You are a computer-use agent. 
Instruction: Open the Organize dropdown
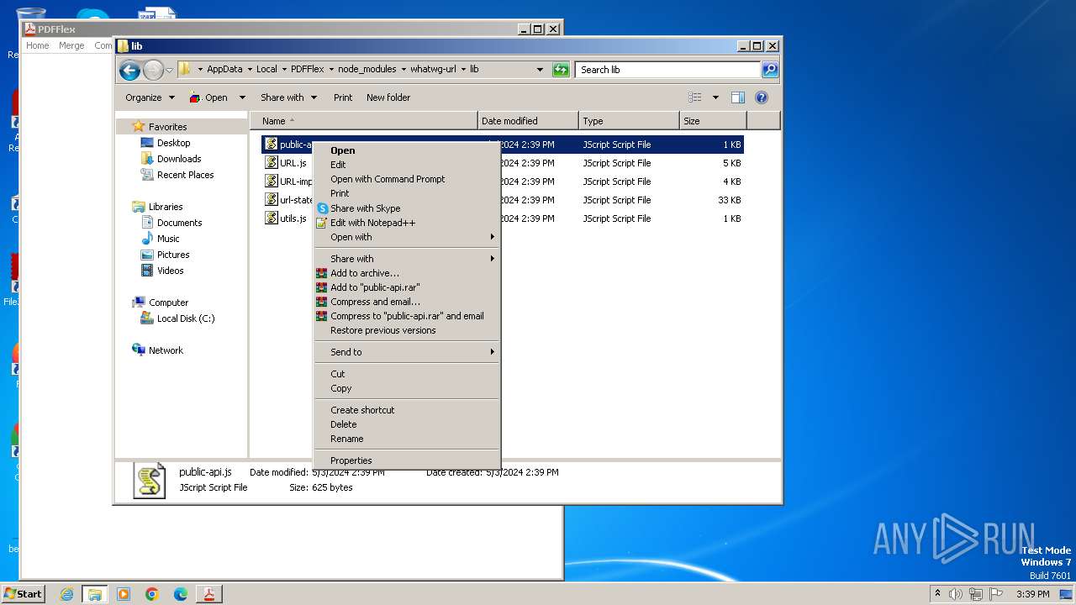(x=150, y=97)
